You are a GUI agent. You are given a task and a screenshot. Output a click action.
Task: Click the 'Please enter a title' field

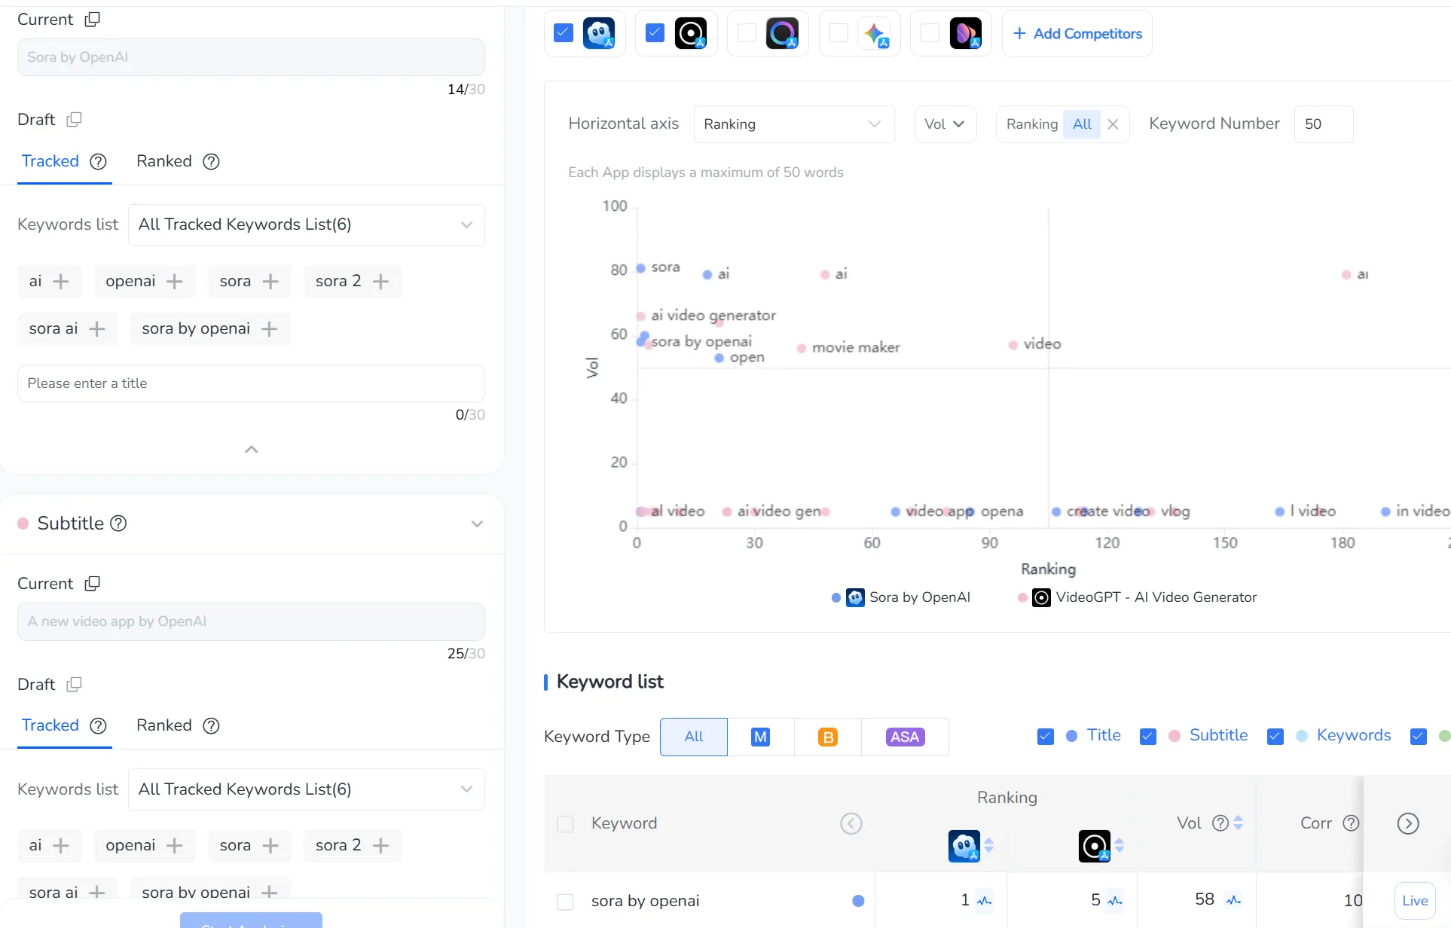[x=251, y=383]
